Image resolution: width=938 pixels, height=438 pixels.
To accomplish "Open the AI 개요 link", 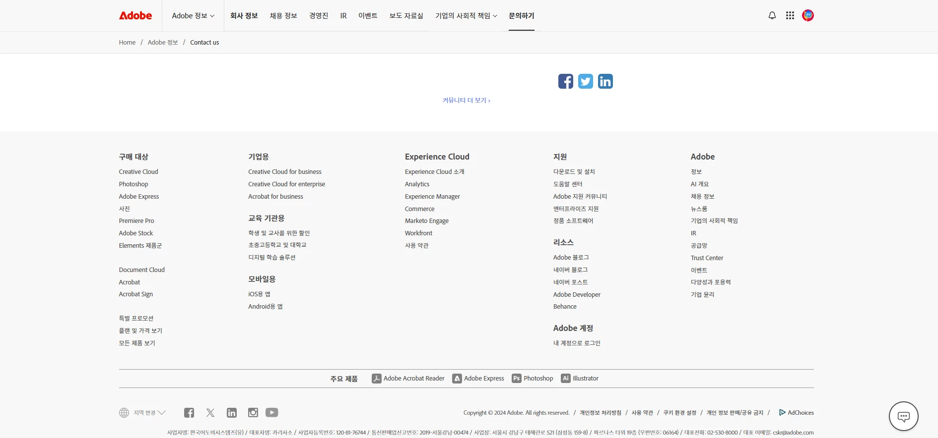I will click(x=700, y=184).
